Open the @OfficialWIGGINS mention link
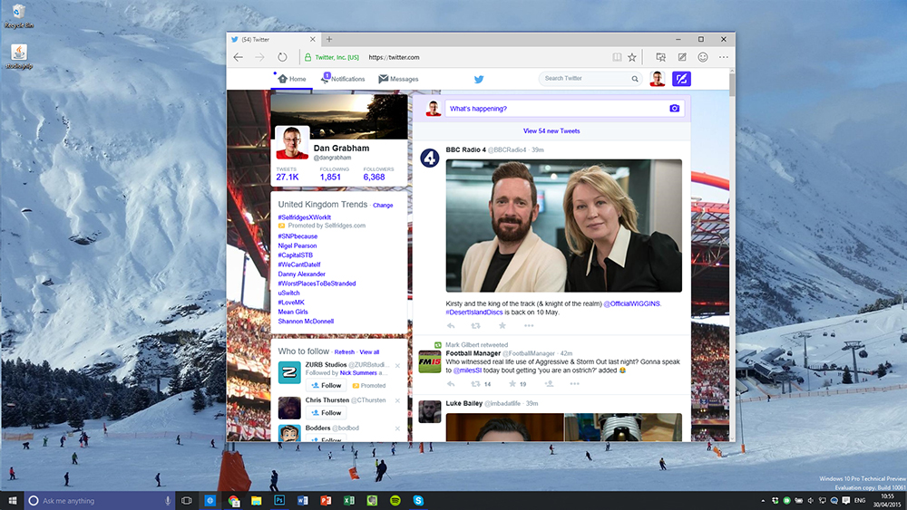The height and width of the screenshot is (510, 907). 631,303
